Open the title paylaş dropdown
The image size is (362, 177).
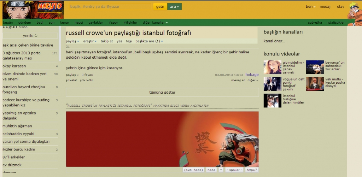(x=72, y=41)
